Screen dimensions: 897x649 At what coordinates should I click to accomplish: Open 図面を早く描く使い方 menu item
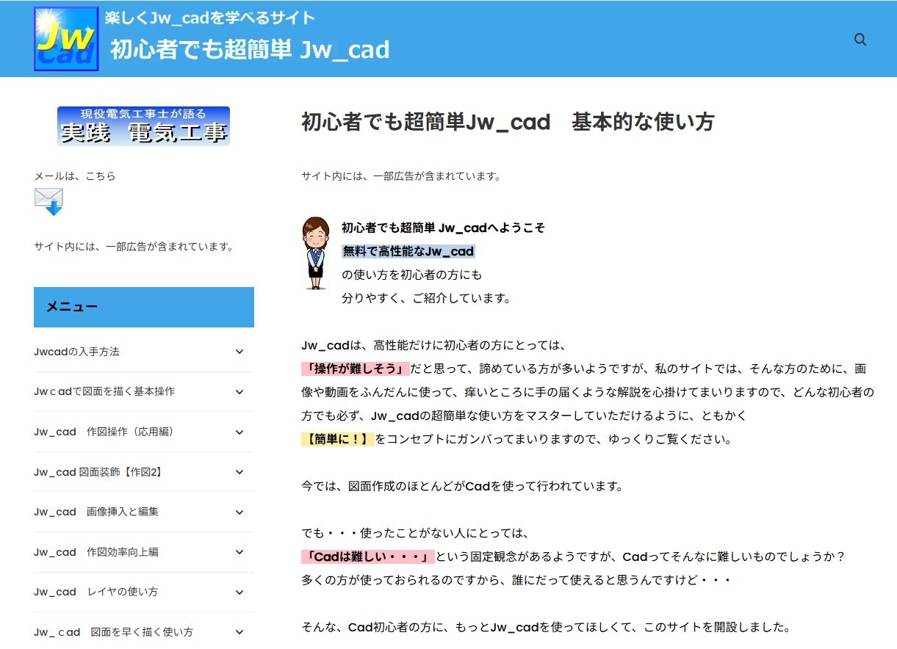click(x=114, y=632)
